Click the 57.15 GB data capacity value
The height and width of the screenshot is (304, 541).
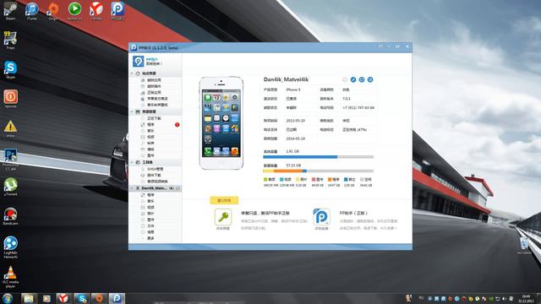(293, 166)
